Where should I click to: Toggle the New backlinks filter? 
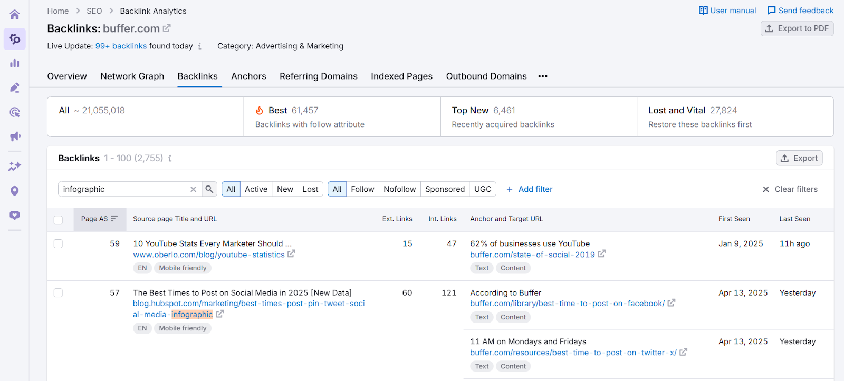[285, 189]
